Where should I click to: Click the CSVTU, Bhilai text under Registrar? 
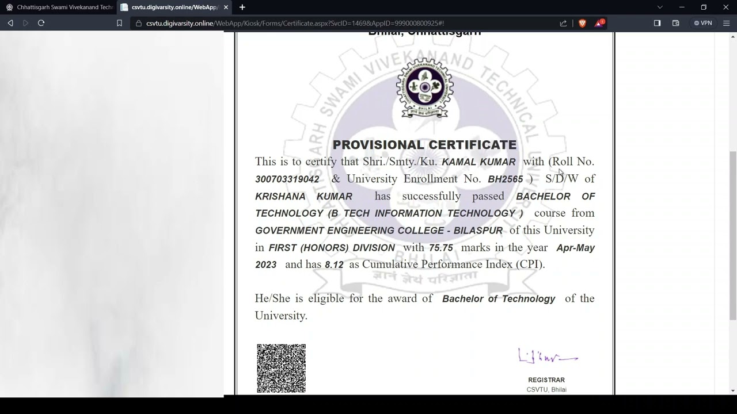tap(546, 390)
